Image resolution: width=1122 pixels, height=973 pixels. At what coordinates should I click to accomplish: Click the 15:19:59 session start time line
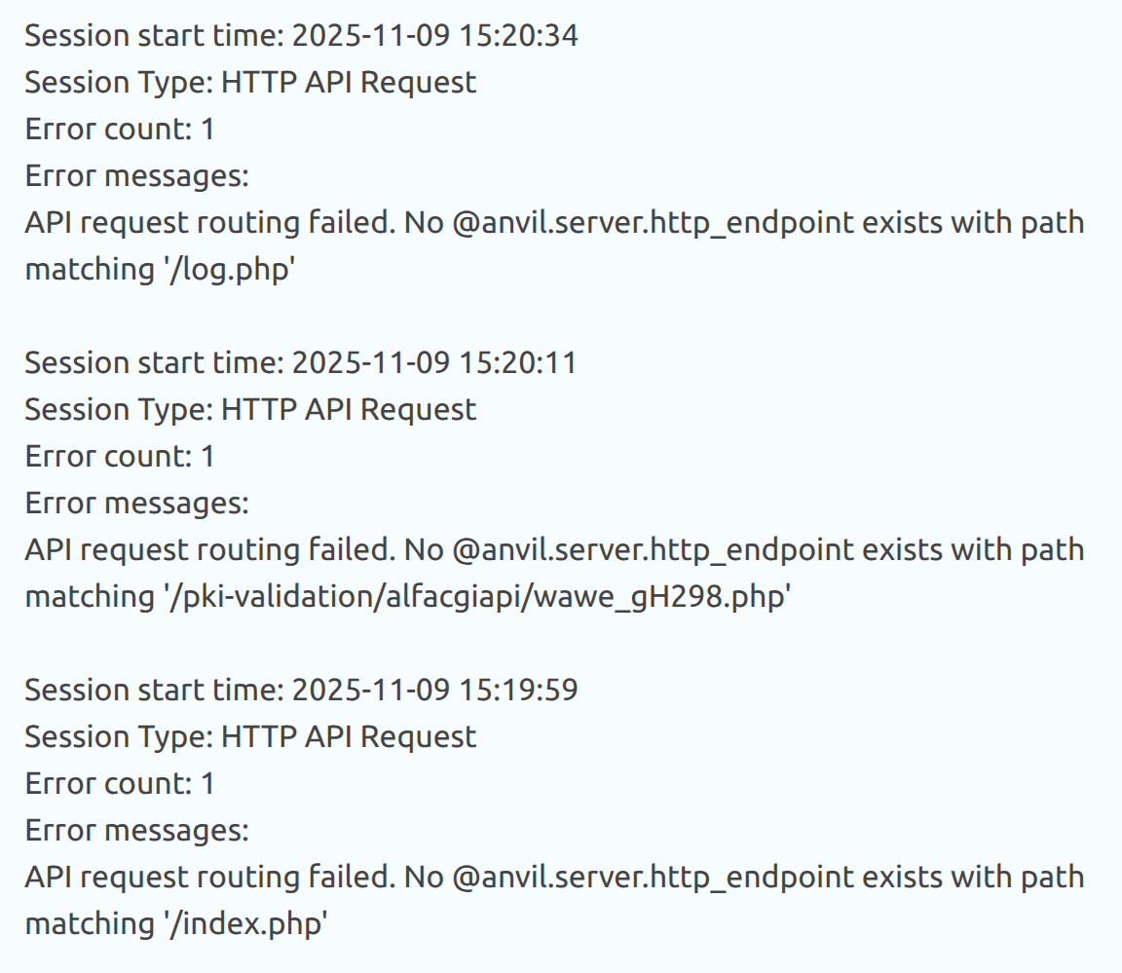301,691
